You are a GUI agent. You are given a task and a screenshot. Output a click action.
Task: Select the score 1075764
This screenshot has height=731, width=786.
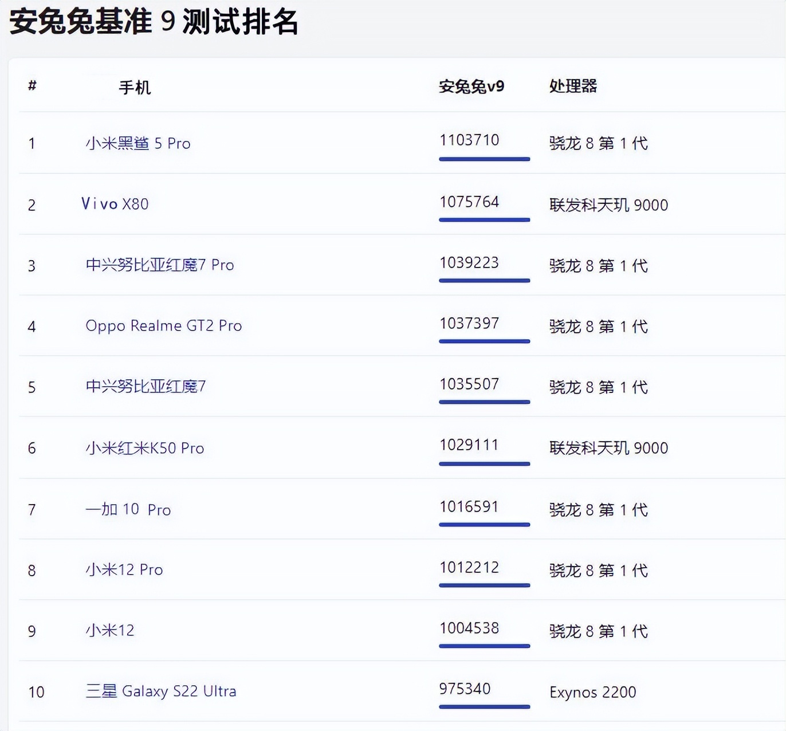(x=469, y=202)
